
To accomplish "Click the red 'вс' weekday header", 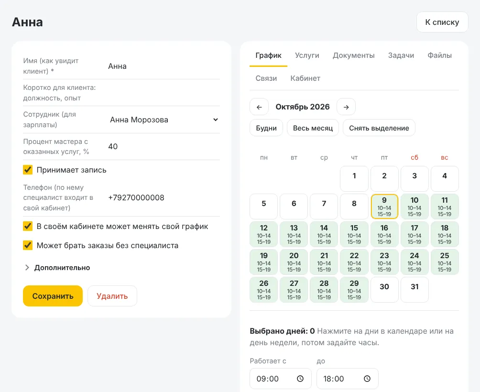I will point(445,158).
